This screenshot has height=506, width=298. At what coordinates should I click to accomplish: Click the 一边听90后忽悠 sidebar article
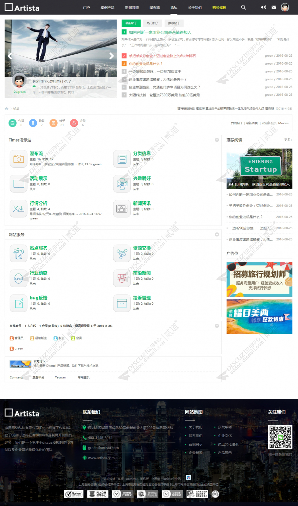[x=251, y=228]
